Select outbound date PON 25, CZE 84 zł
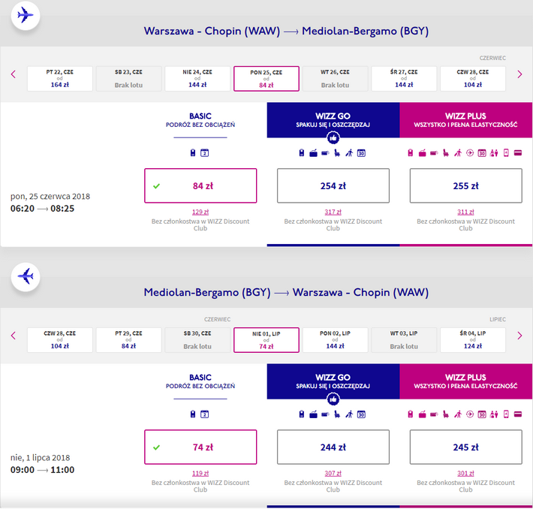 tap(266, 79)
